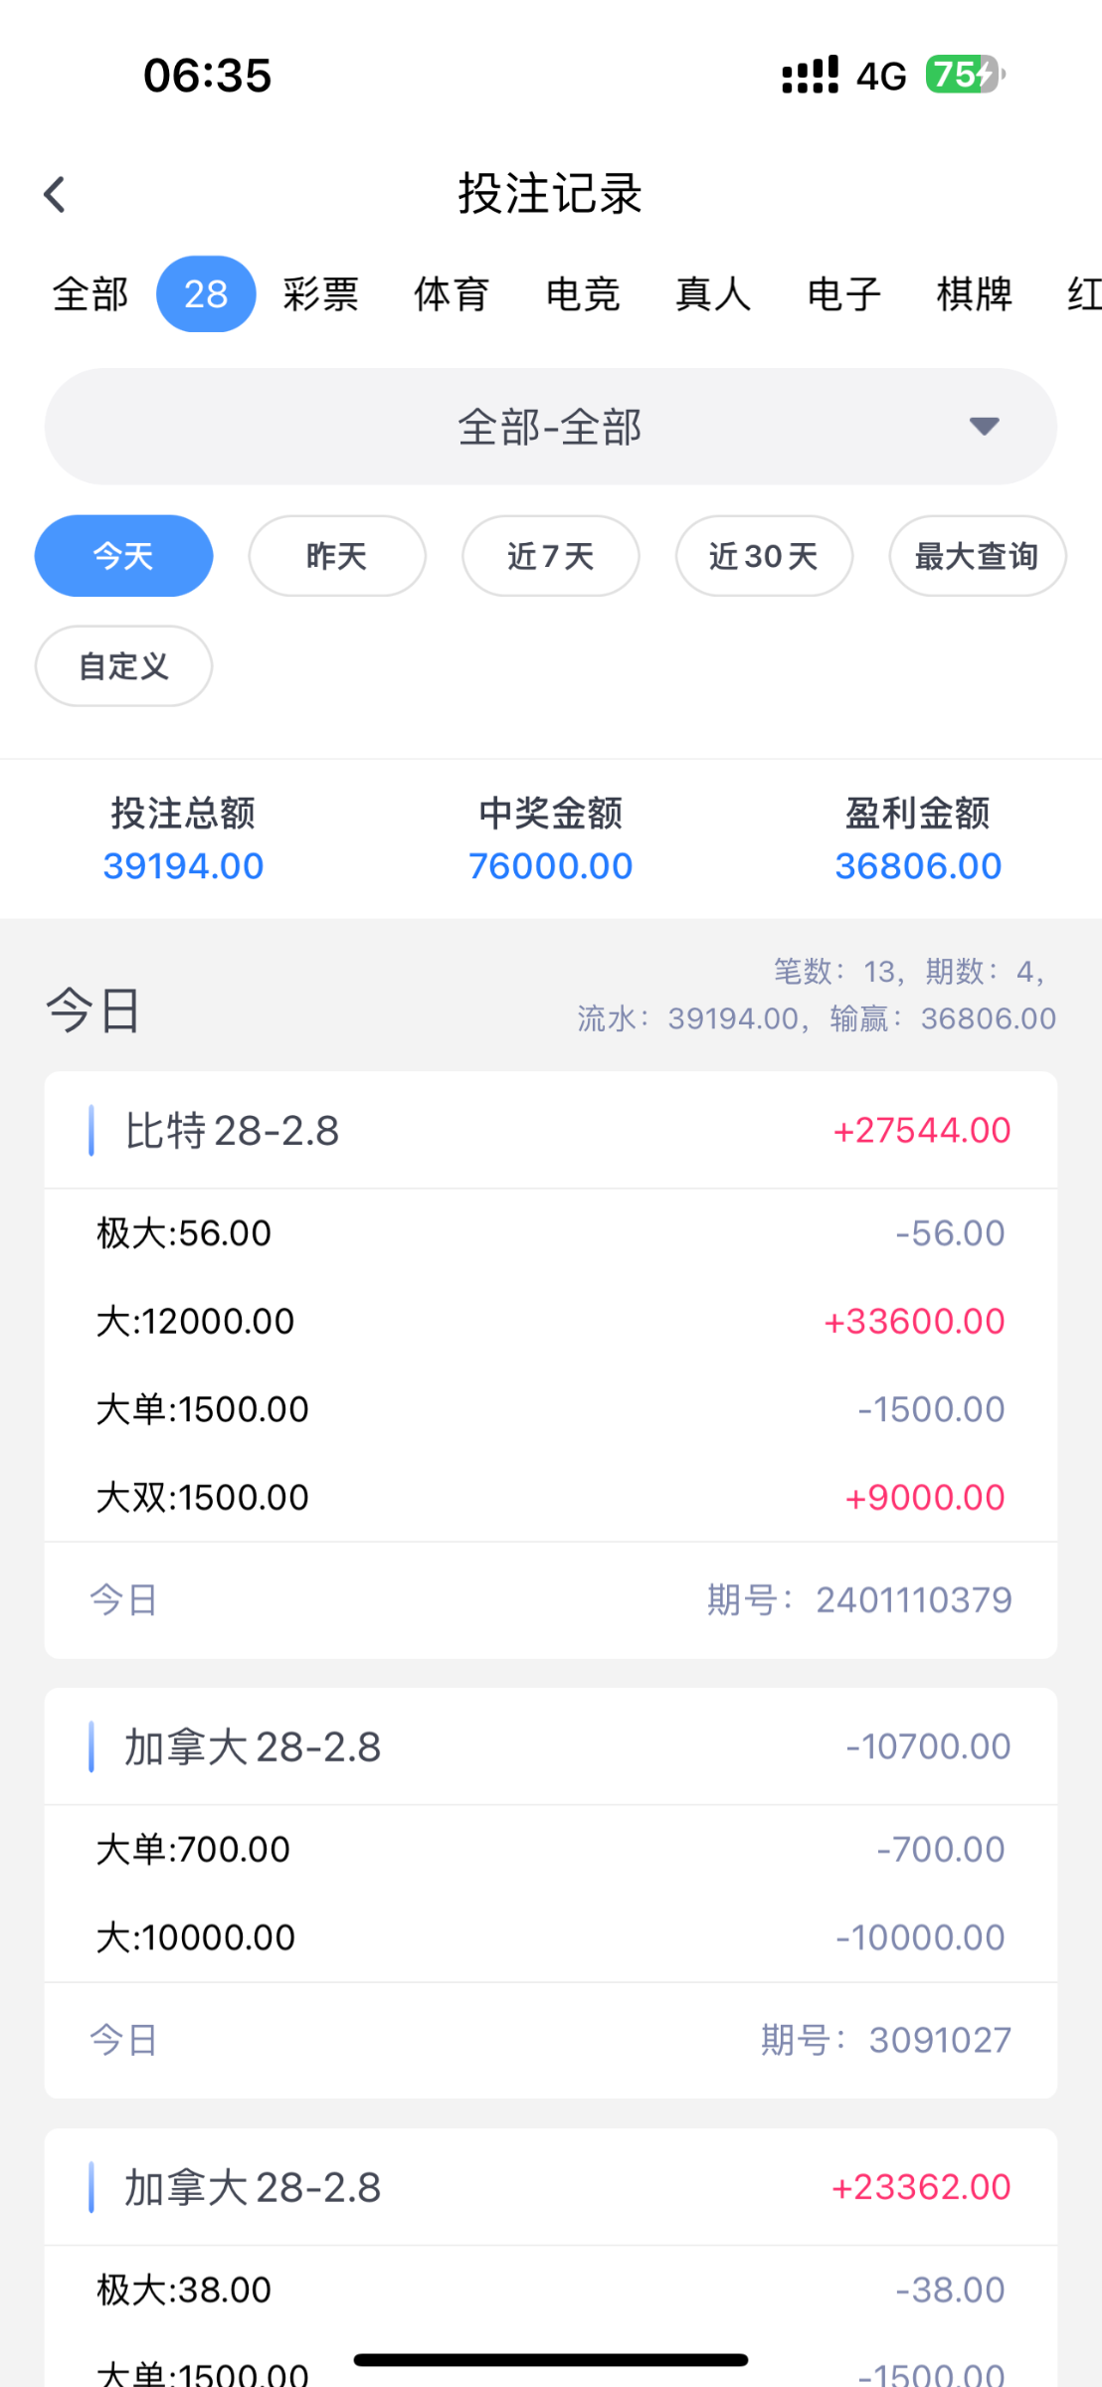
Task: Choose the 昨天 date filter
Action: tap(337, 556)
